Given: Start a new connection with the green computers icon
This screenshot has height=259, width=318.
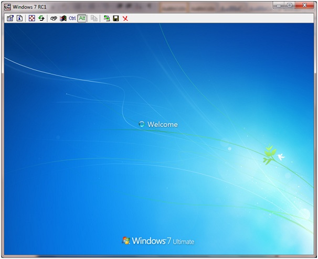Looking at the screenshot, I should (x=107, y=18).
